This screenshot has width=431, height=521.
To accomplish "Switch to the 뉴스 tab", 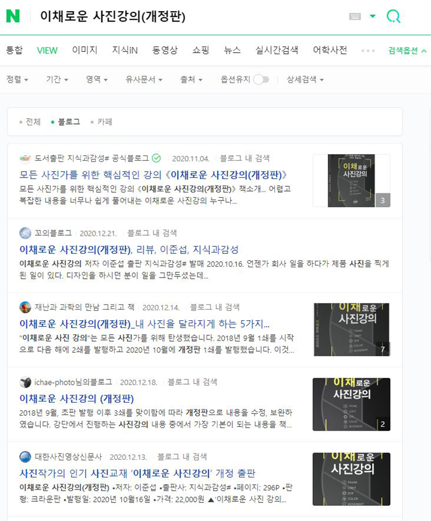I will click(x=232, y=50).
